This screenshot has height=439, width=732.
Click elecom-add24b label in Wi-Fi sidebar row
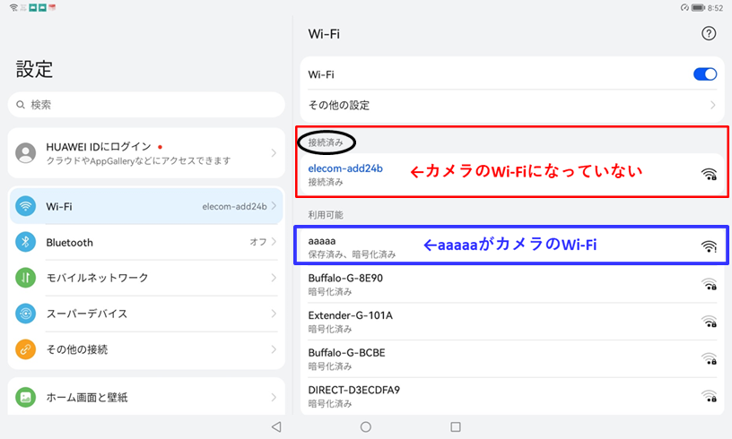[234, 206]
